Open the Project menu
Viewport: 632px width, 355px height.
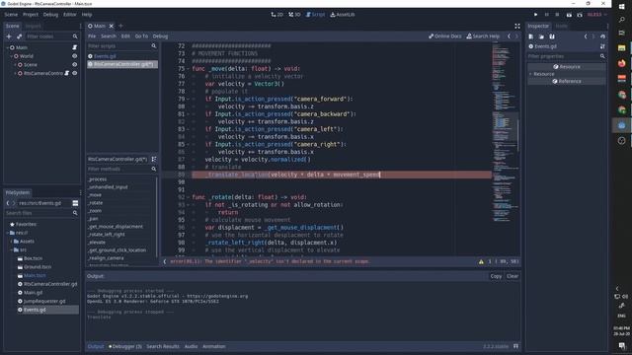[x=31, y=15]
